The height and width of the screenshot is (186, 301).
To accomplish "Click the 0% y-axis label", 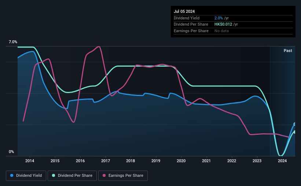I will tap(11, 152).
